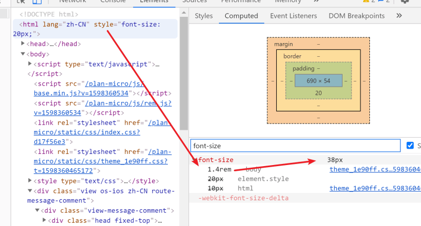
Task: Show more sidebar tabs via double chevron
Action: click(x=399, y=16)
